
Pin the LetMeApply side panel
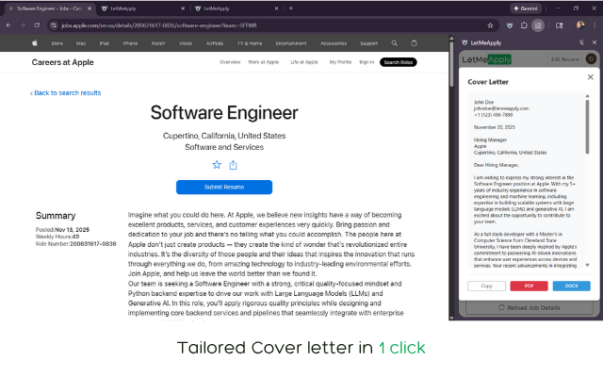(581, 42)
